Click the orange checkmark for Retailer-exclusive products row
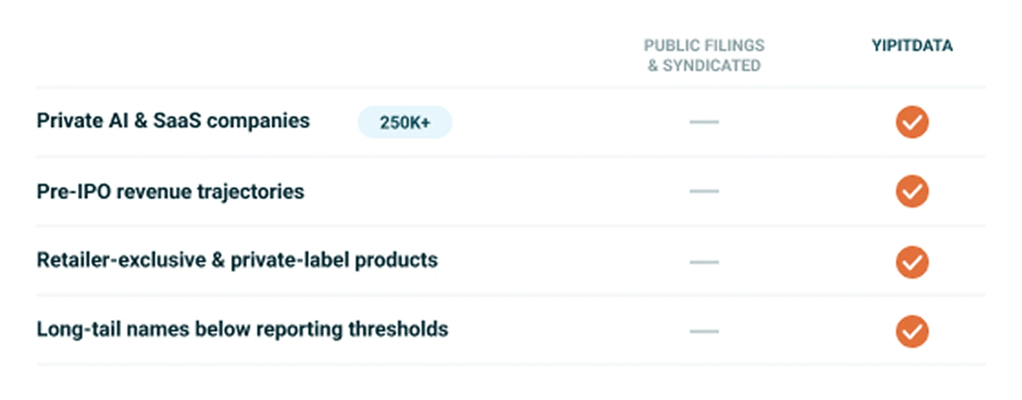Screen dimensions: 1022x400 coord(912,262)
